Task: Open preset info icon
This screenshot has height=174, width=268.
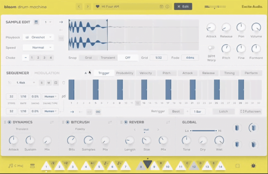Action: click(167, 7)
